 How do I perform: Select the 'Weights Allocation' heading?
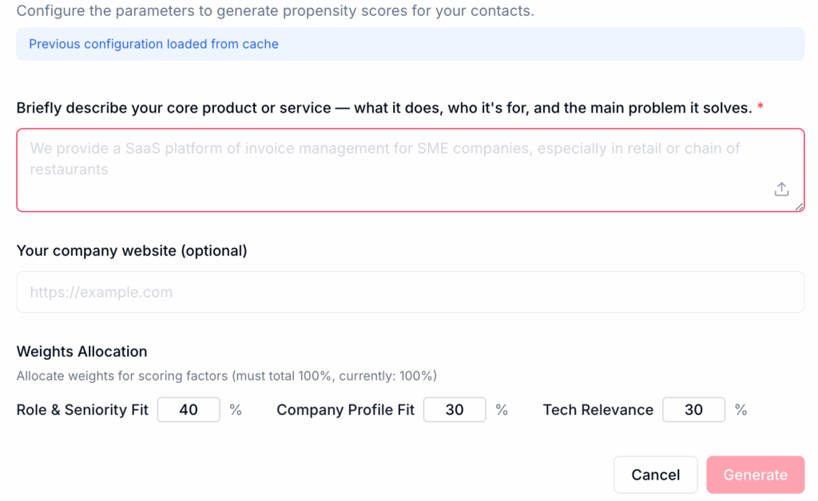pyautogui.click(x=81, y=351)
